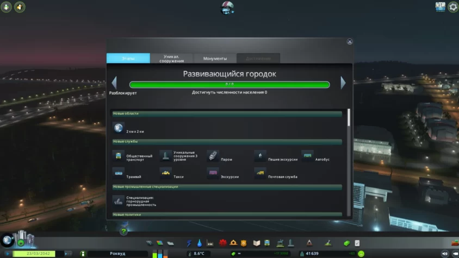Open the Parks and plazas statue menu
459x258 pixels.
[280, 243]
